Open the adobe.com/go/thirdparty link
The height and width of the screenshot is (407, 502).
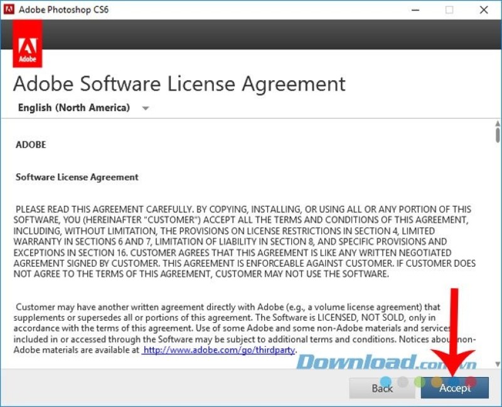pos(218,350)
